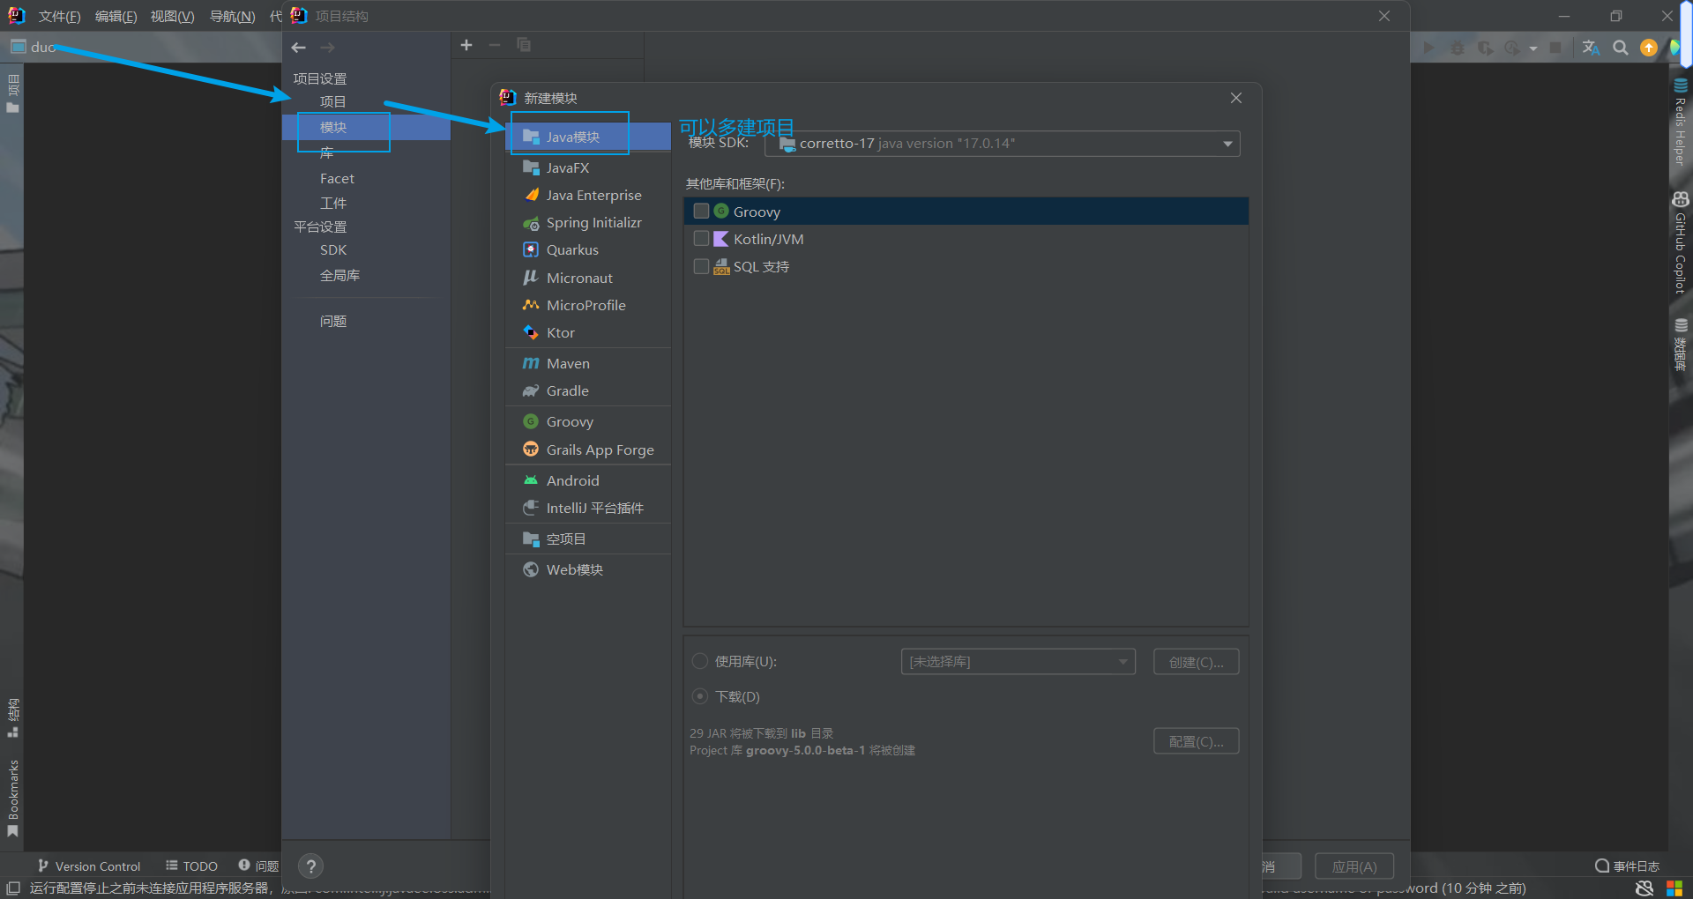Choose the Quarkus generator
Screen dimensions: 1693x899
point(588,249)
